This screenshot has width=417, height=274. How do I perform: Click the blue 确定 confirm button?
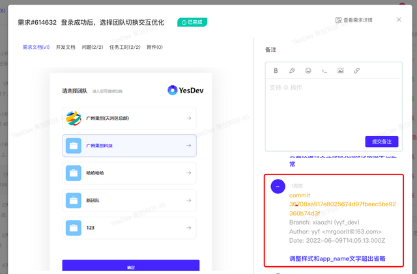pos(131,266)
